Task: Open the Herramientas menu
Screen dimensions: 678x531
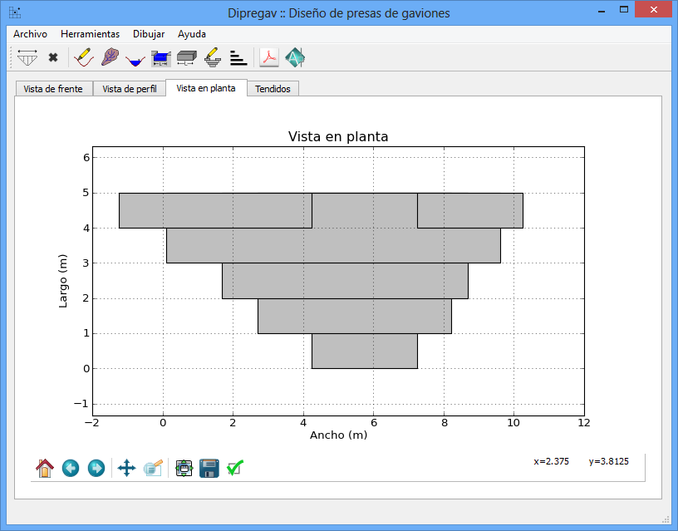Action: pos(90,34)
